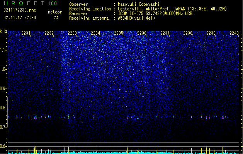Image resolution: width=243 pixels, height=154 pixels.
Task: Click the 2234 time marker
Action: pyautogui.click(x=95, y=33)
